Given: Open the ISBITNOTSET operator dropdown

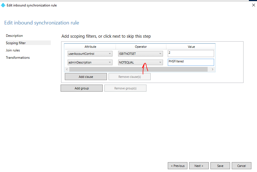Looking at the screenshot, I should click(x=140, y=53).
